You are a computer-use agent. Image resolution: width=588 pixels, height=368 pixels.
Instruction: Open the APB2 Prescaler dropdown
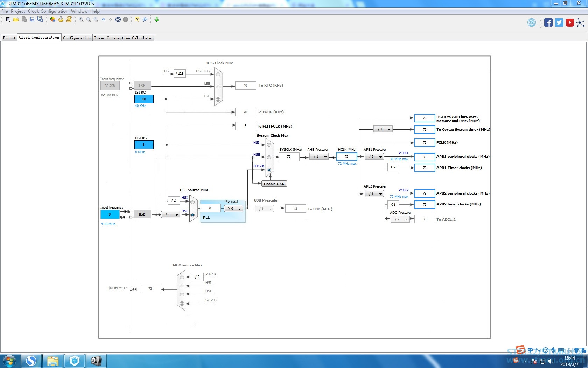click(374, 193)
